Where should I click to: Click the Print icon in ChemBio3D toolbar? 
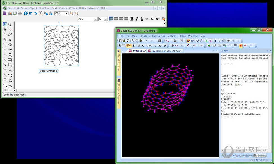point(160,41)
